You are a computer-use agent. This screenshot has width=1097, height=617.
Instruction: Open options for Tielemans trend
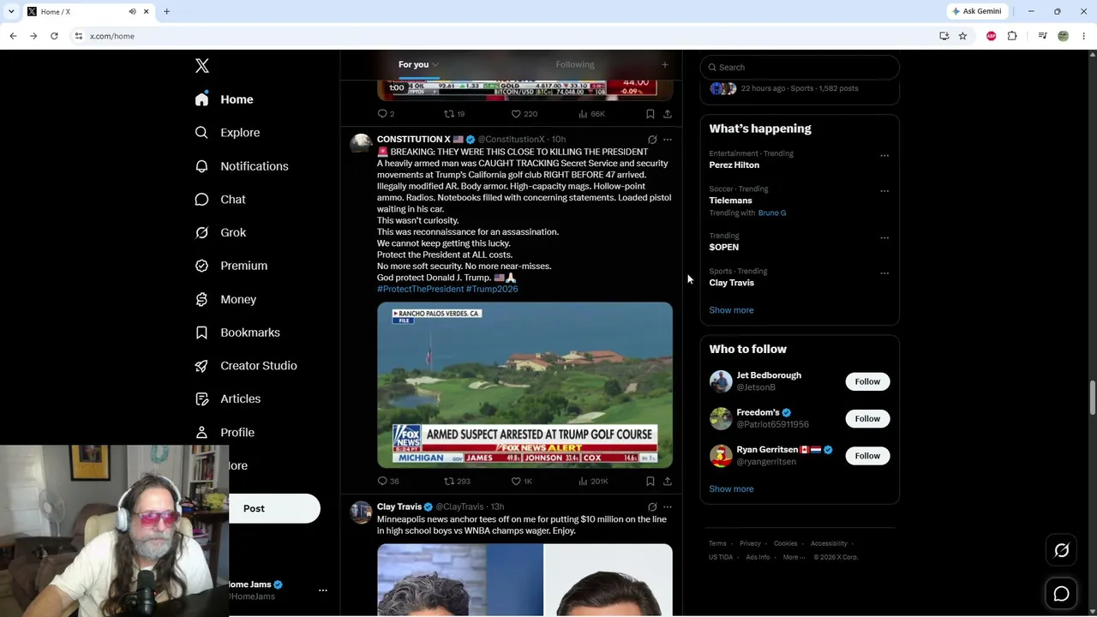[884, 191]
